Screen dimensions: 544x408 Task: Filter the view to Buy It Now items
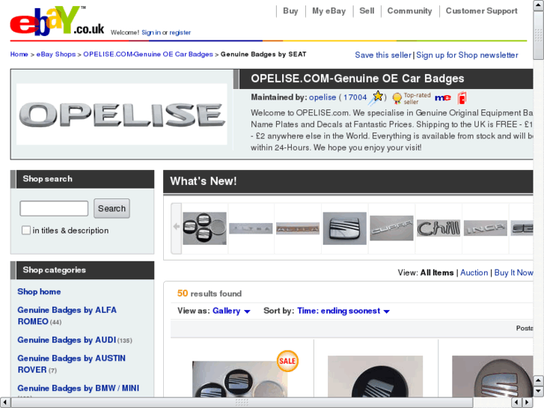pos(513,272)
